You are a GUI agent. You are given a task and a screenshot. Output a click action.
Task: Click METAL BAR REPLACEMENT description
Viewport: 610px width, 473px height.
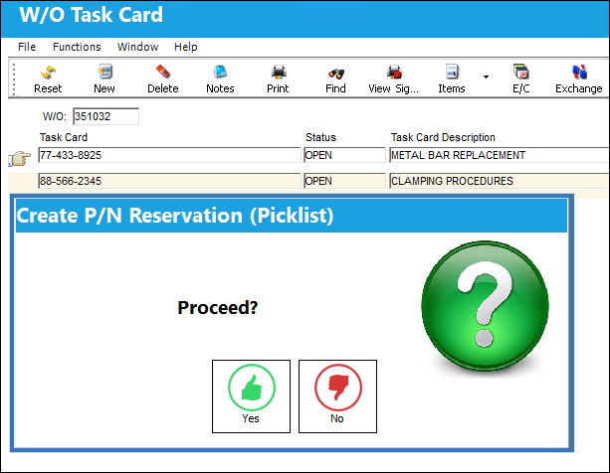(x=500, y=155)
